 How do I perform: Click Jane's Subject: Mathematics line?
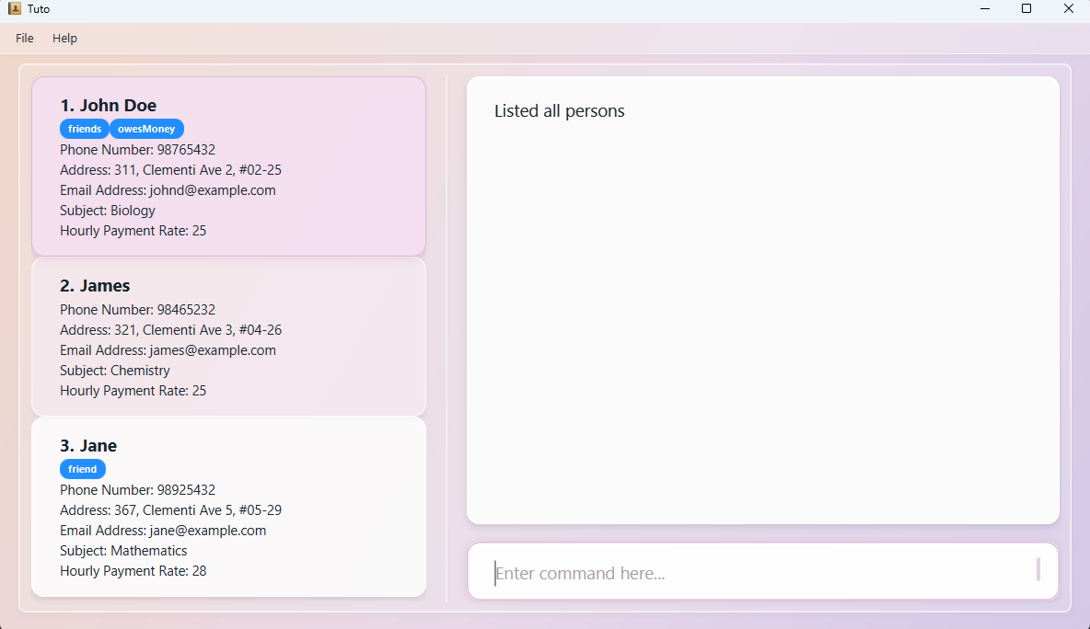coord(123,551)
